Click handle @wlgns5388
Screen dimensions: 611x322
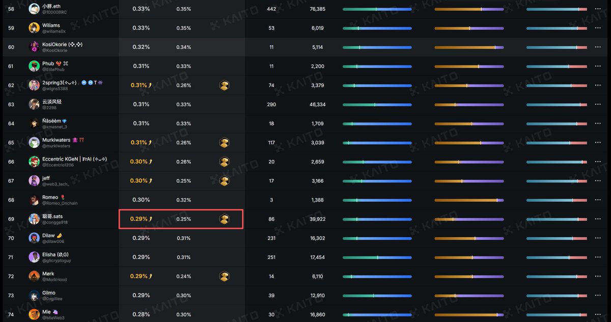click(55, 89)
